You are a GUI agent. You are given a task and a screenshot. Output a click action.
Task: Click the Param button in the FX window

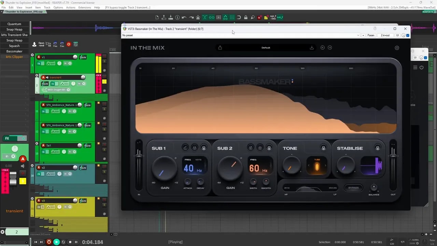[x=371, y=35]
